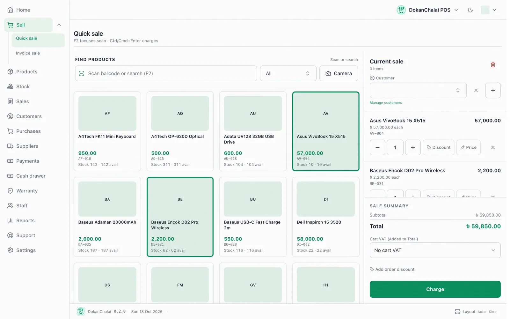Toggle the Layout Auto Side control

pos(476,312)
